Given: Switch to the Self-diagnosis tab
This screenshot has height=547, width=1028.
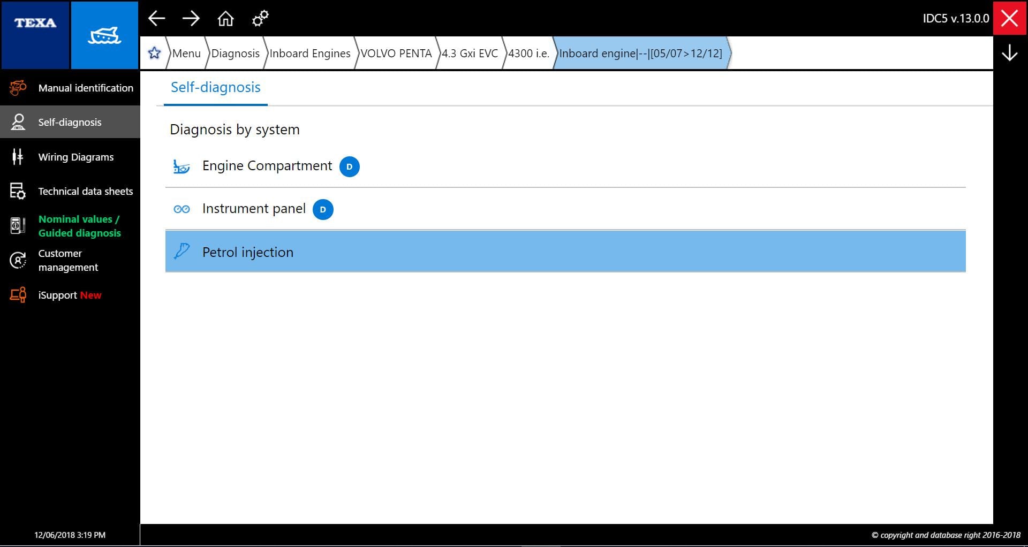Looking at the screenshot, I should pyautogui.click(x=215, y=87).
